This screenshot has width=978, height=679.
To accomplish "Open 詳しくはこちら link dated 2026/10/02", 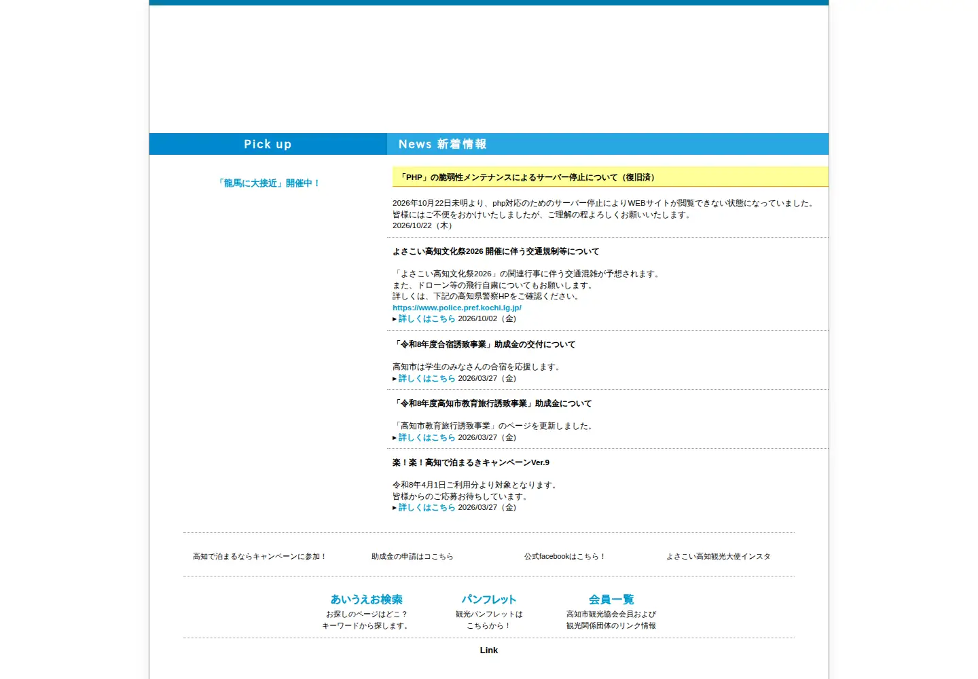I will pyautogui.click(x=427, y=318).
